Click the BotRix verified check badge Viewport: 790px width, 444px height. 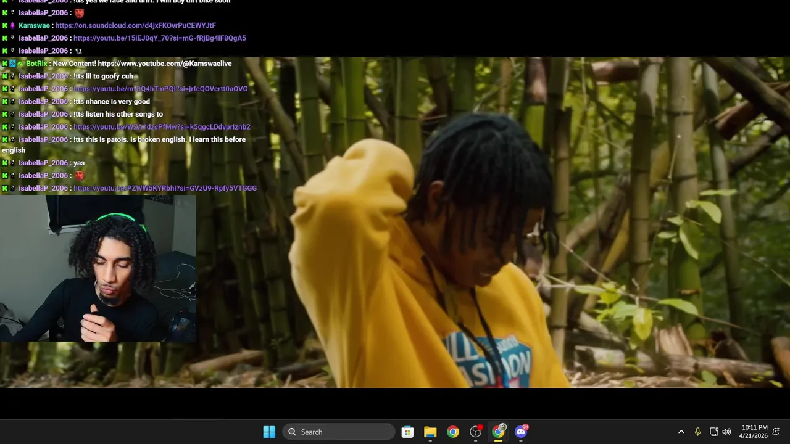[20, 64]
